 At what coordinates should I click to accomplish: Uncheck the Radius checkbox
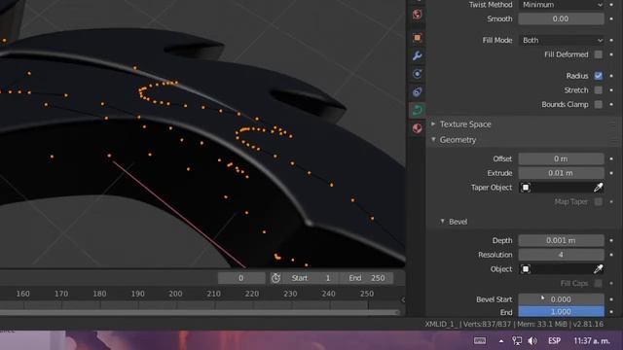tap(598, 76)
